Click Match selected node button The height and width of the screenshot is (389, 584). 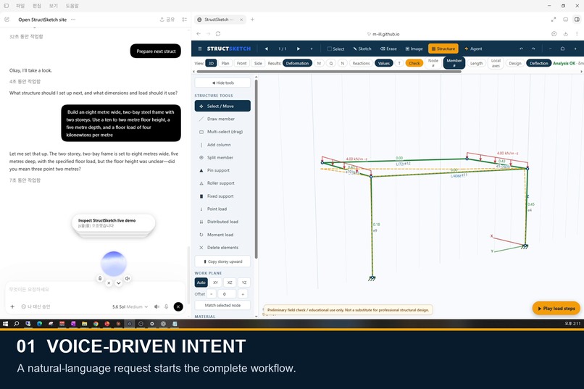tap(222, 305)
